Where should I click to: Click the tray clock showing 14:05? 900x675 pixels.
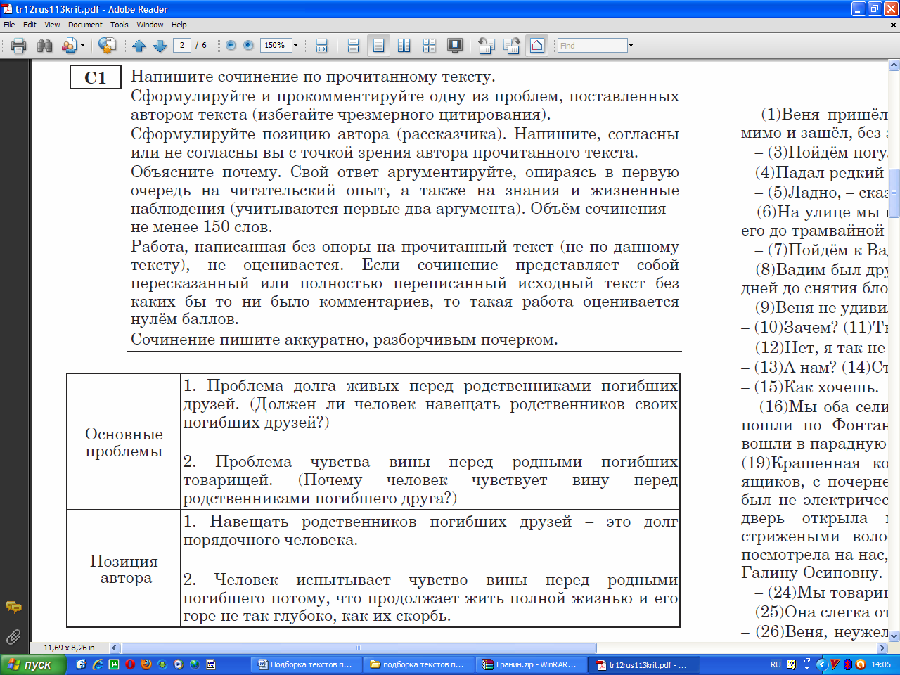coord(881,664)
